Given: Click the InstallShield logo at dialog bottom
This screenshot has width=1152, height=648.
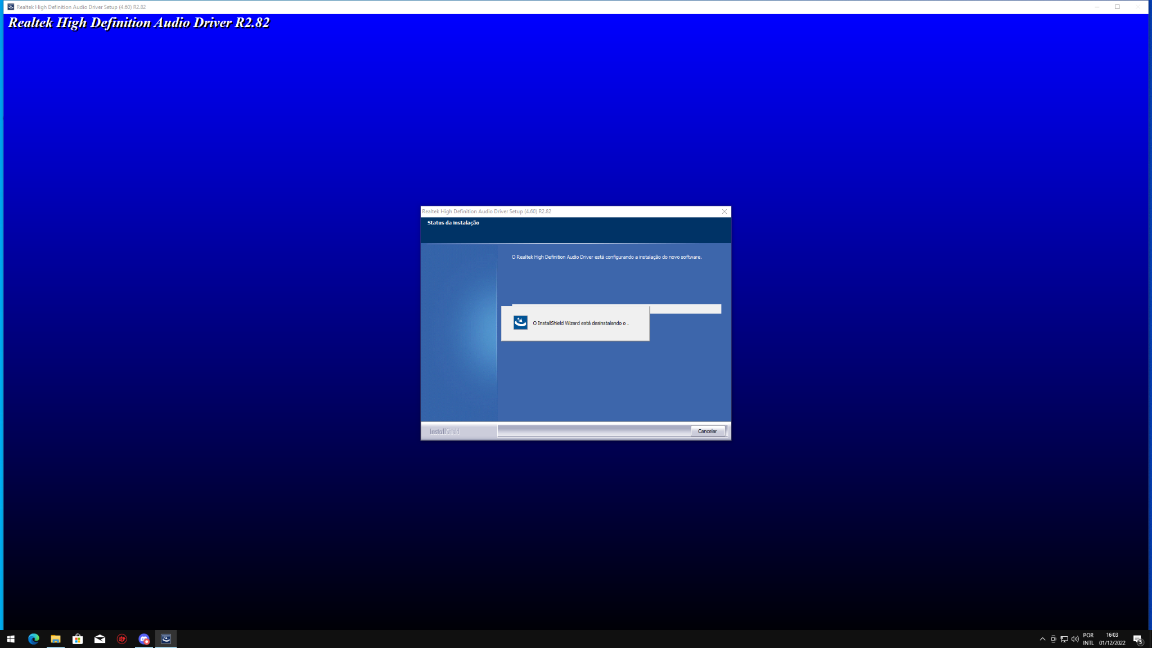Looking at the screenshot, I should [444, 431].
